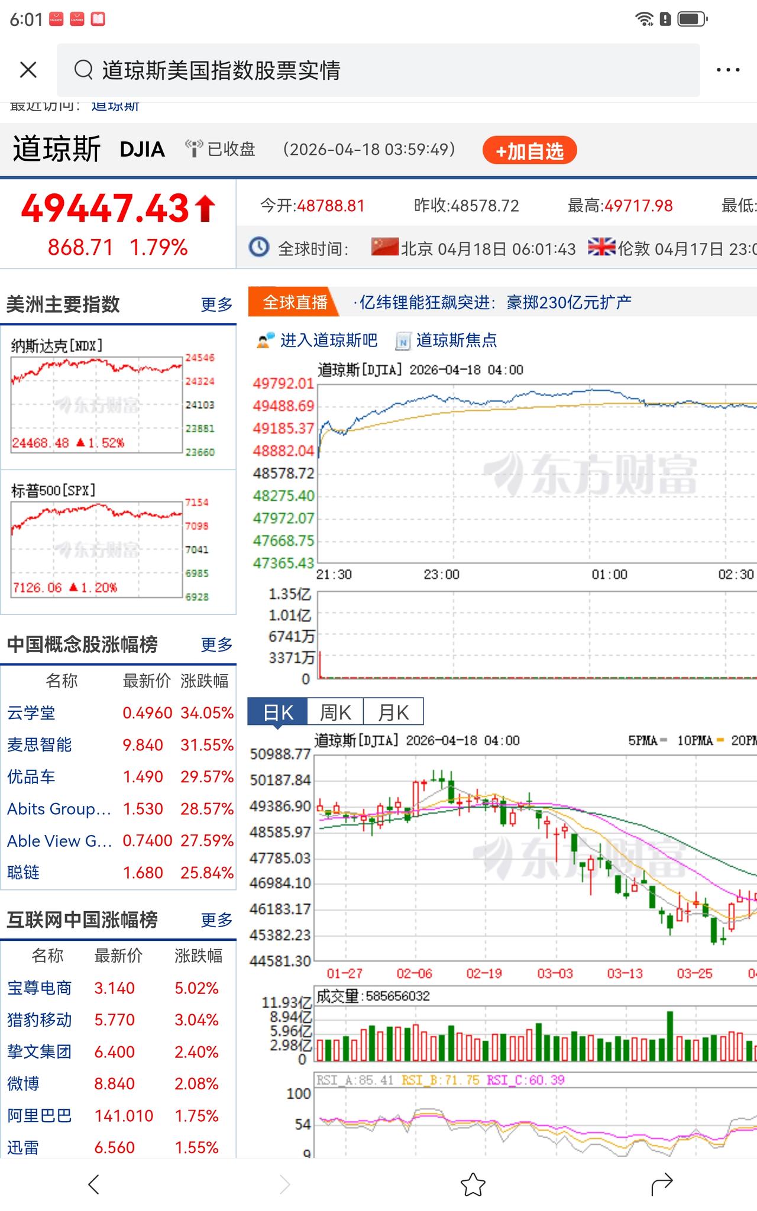Click the daily K-line candlestick chart
This screenshot has height=1211, width=757.
click(535, 857)
